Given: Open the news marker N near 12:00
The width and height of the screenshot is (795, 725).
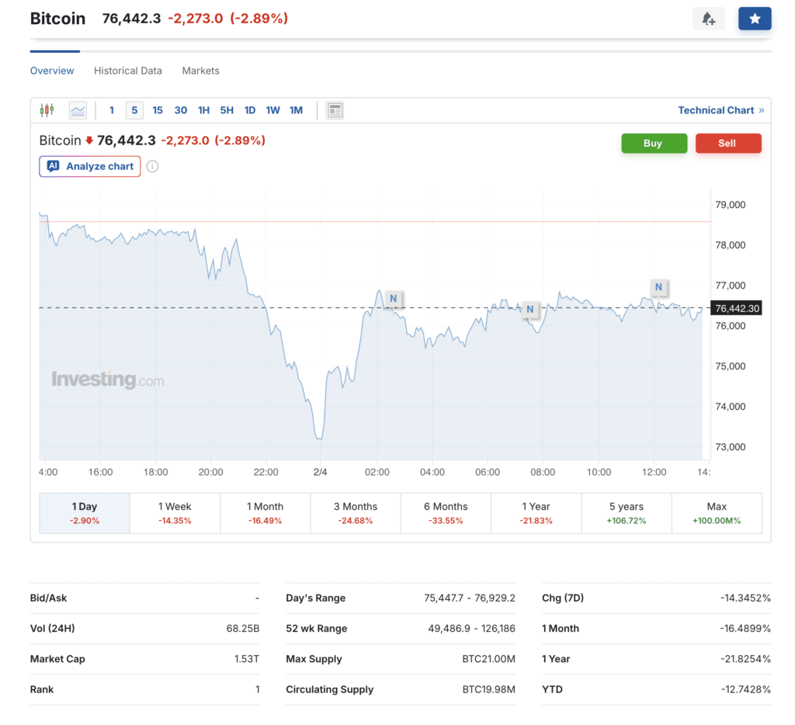Looking at the screenshot, I should 658,287.
